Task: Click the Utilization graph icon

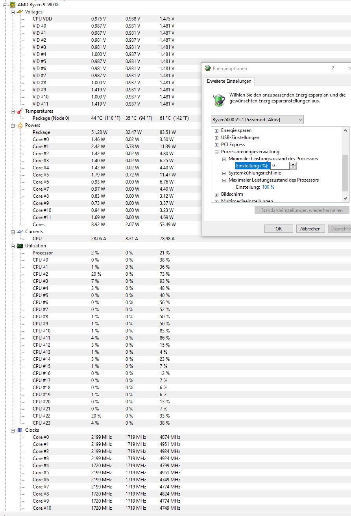Action: [x=20, y=246]
